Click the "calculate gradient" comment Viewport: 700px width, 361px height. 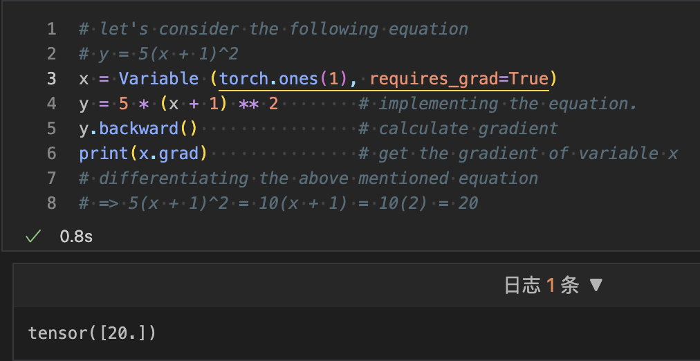[x=458, y=129]
